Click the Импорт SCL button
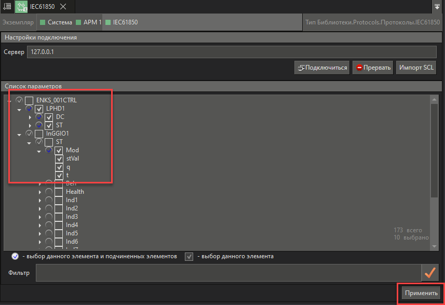The image size is (445, 305). tap(416, 67)
